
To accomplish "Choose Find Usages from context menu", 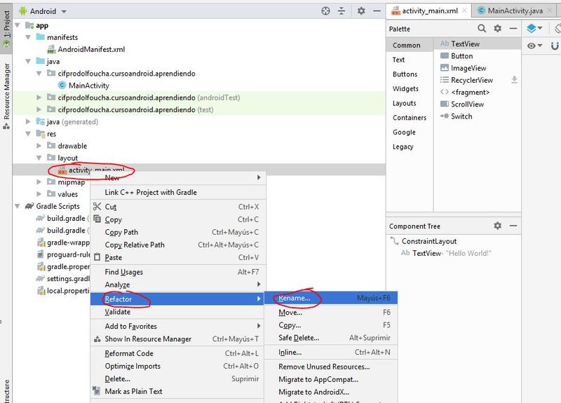I will (177, 272).
